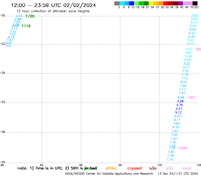Click the black swatch at the legend's end
This screenshot has height=176, width=201.
click(x=195, y=3)
